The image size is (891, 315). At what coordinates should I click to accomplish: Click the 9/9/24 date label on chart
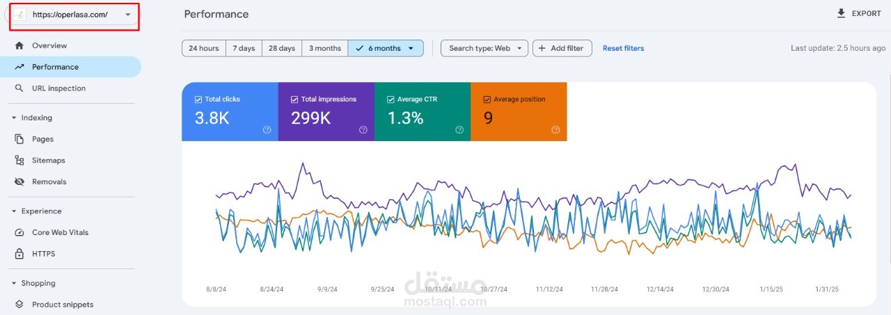click(327, 289)
